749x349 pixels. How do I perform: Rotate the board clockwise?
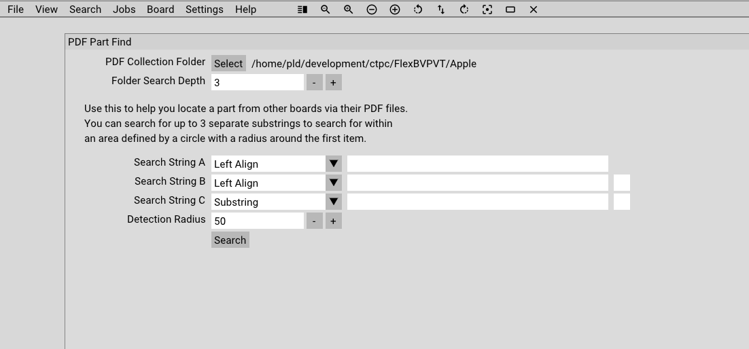pyautogui.click(x=464, y=10)
